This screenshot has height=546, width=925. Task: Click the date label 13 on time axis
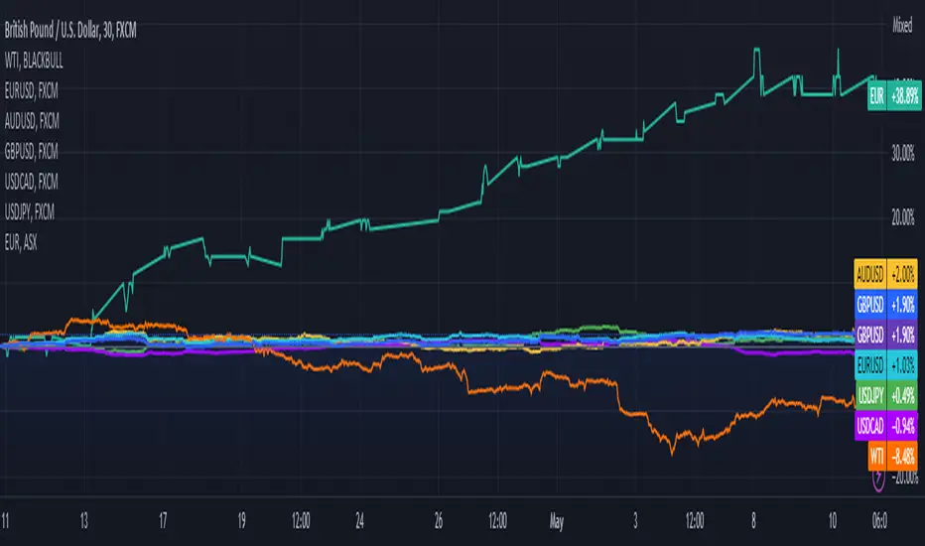pyautogui.click(x=83, y=521)
